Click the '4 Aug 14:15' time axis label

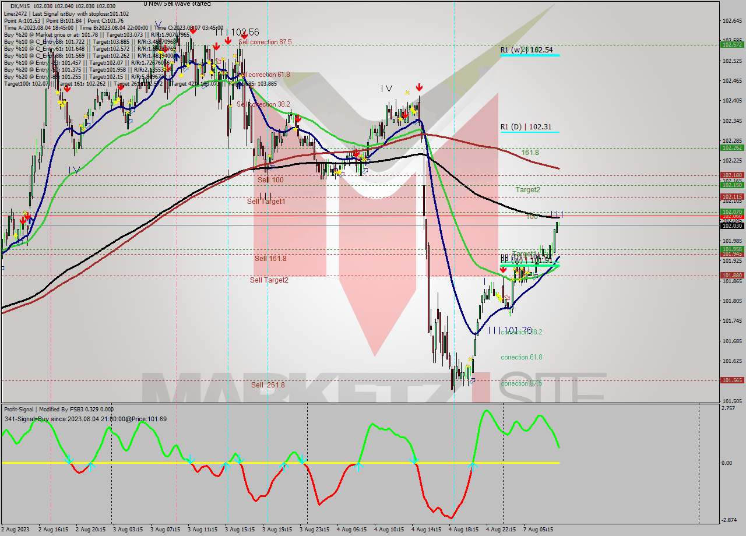click(426, 530)
